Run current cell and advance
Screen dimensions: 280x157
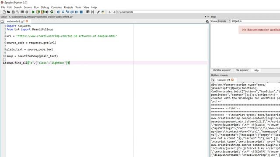click(x=43, y=12)
